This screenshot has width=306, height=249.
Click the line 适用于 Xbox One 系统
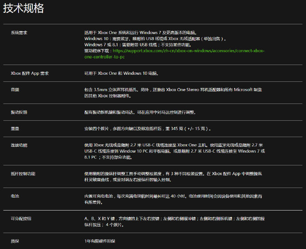[141, 33]
